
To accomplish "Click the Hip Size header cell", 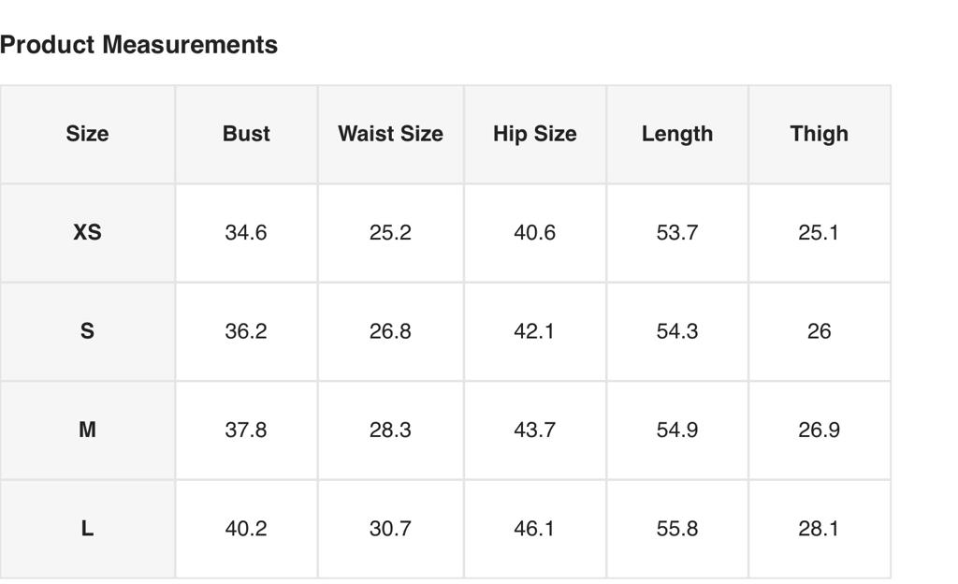I will [x=534, y=134].
